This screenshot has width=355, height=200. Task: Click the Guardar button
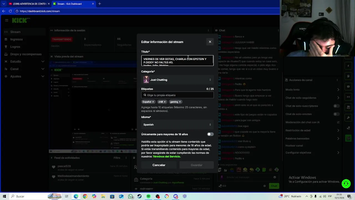pyautogui.click(x=197, y=165)
